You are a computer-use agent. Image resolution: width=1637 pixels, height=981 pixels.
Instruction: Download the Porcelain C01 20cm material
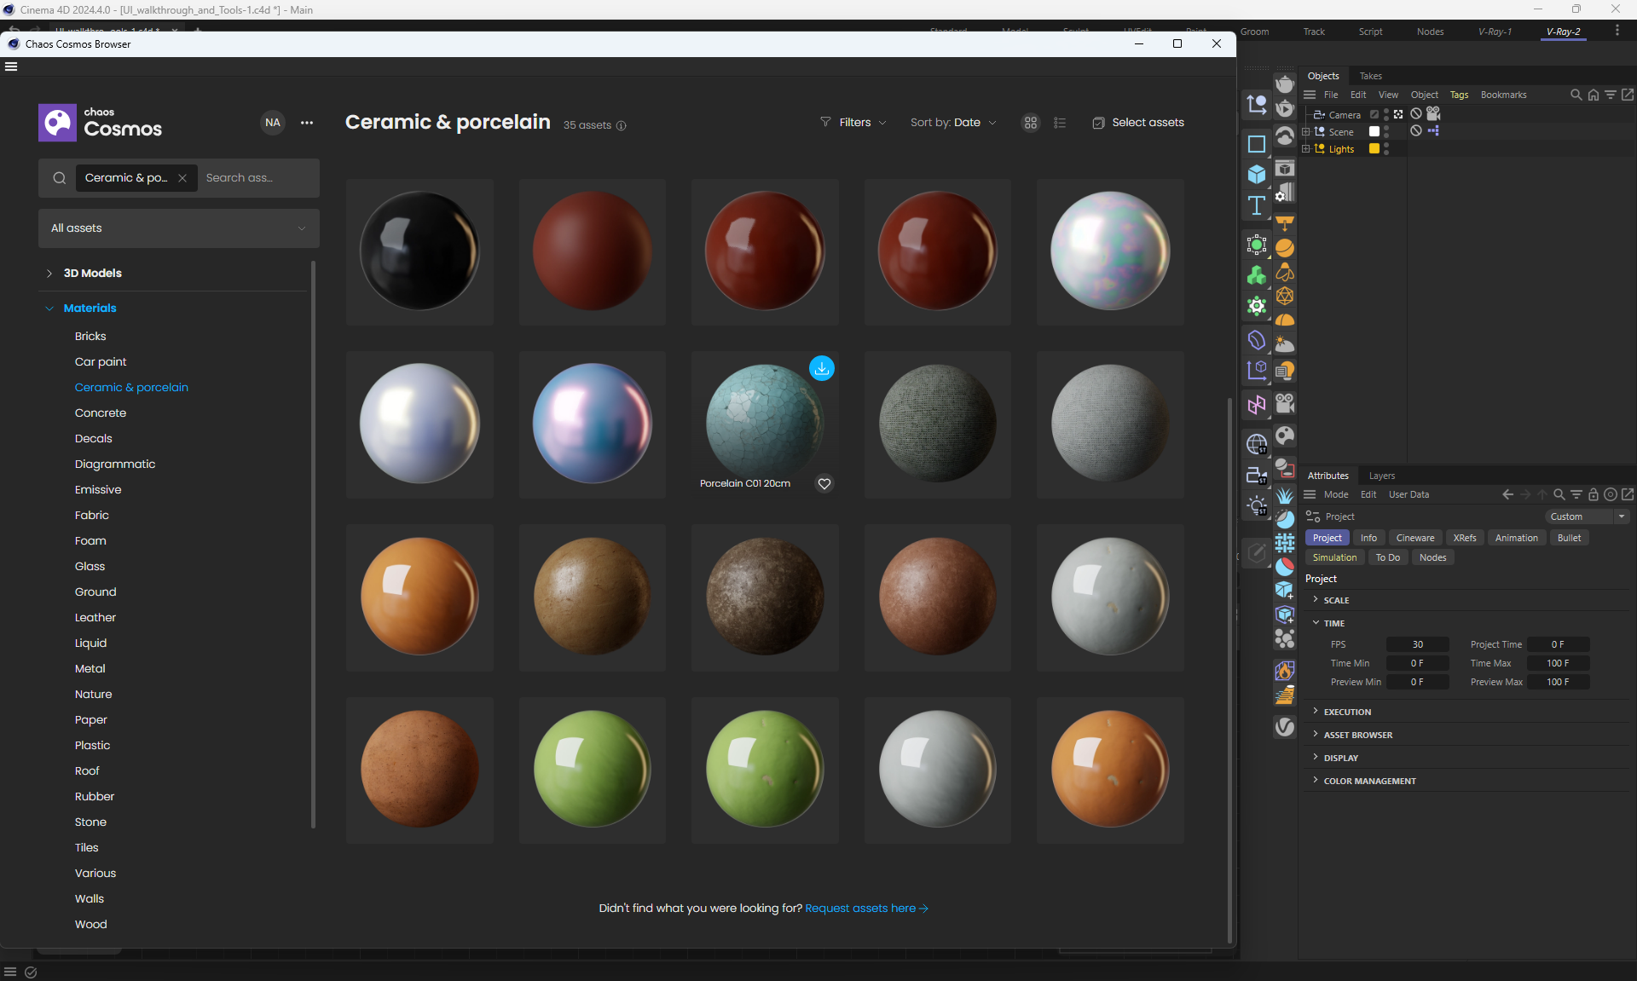click(x=821, y=368)
